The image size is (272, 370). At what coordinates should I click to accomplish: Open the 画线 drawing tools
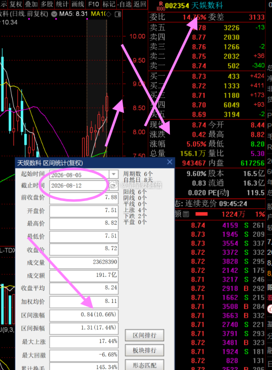click(78, 4)
